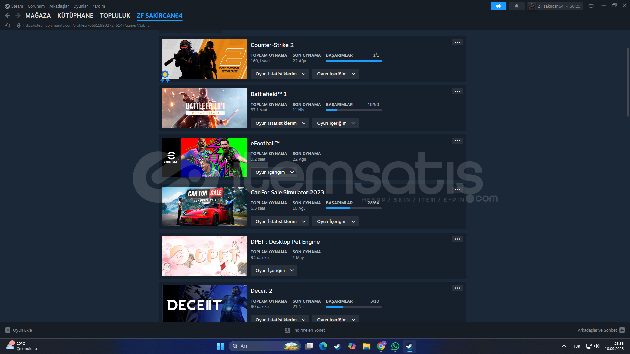Click the forward navigation arrow
630x354 pixels.
18,15
